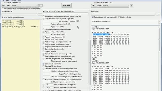Enable 'Display in firefox' checkbox
Image resolution: width=162 pixels, height=91 pixels.
tap(119, 17)
